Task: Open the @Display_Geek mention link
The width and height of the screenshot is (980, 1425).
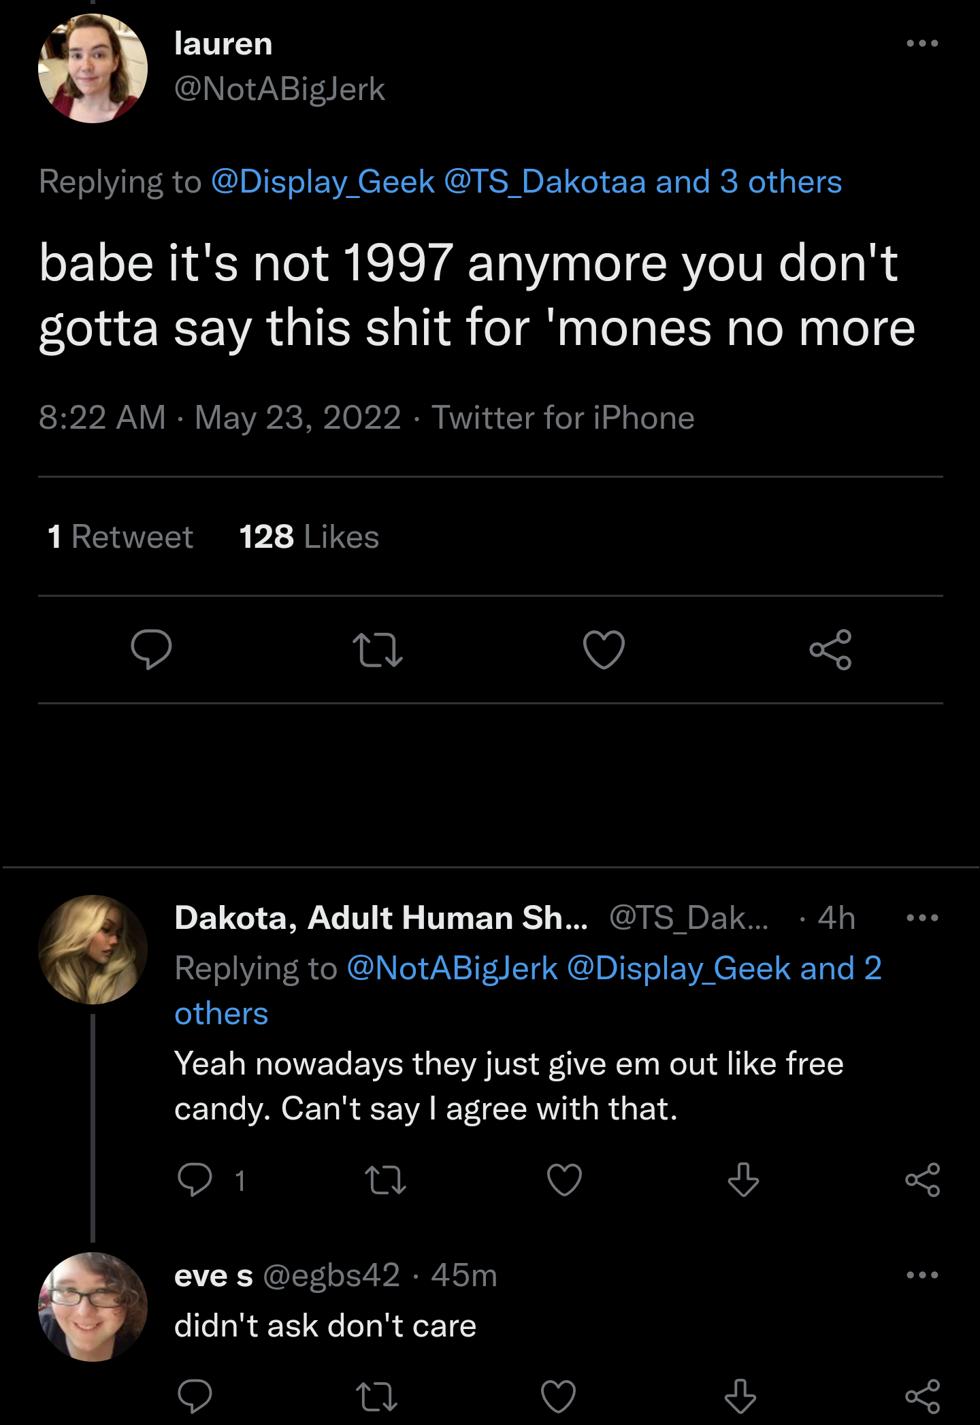Action: tap(323, 182)
